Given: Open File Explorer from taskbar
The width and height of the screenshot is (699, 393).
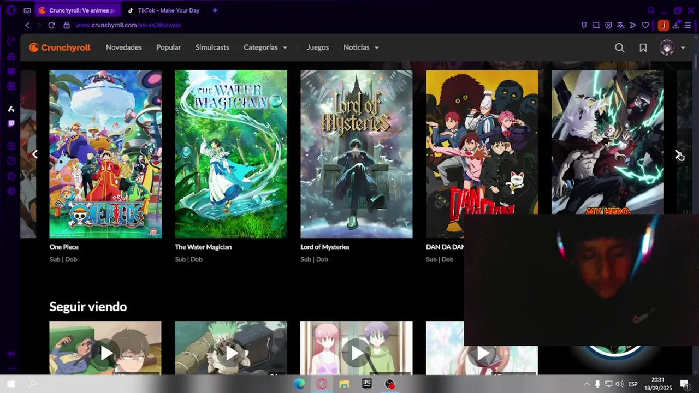Looking at the screenshot, I should [344, 384].
